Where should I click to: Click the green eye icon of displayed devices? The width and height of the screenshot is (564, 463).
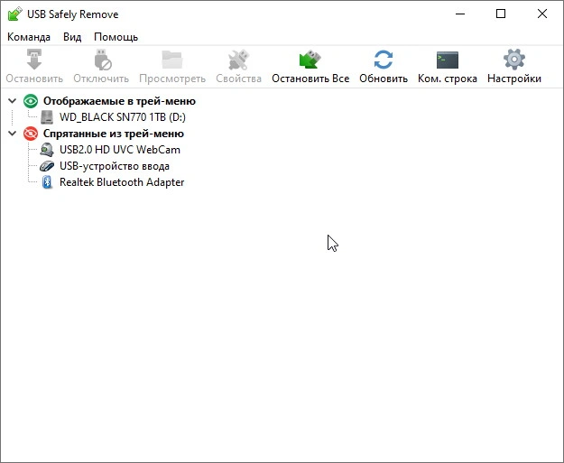31,101
